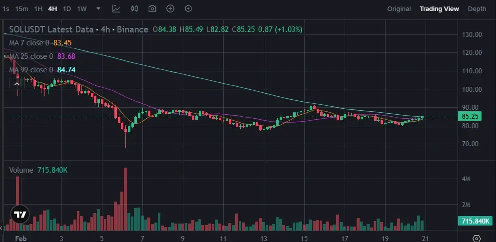Select the Trading View tab
Image resolution: width=496 pixels, height=242 pixels.
(439, 9)
